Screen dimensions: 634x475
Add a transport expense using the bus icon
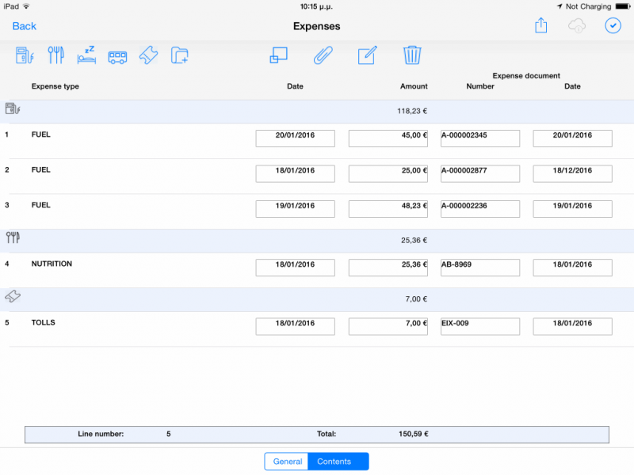coord(117,57)
